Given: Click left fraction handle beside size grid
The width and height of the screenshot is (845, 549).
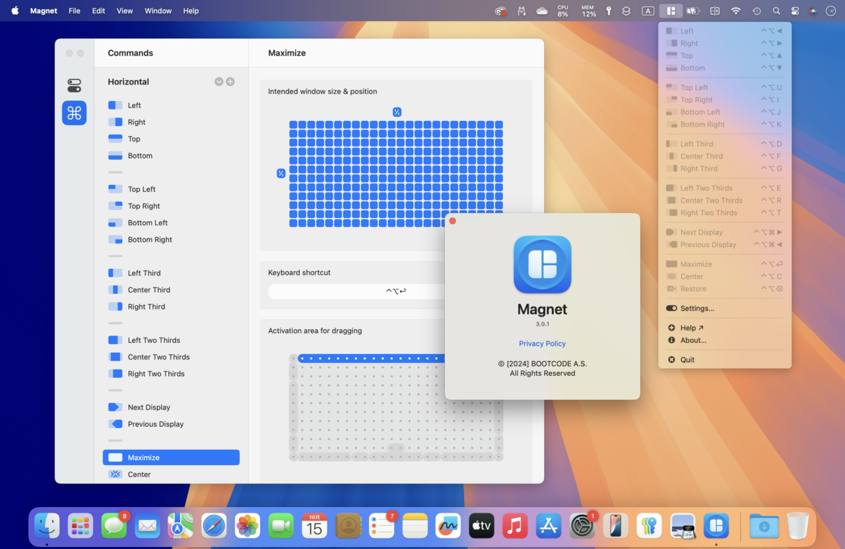Looking at the screenshot, I should (281, 174).
